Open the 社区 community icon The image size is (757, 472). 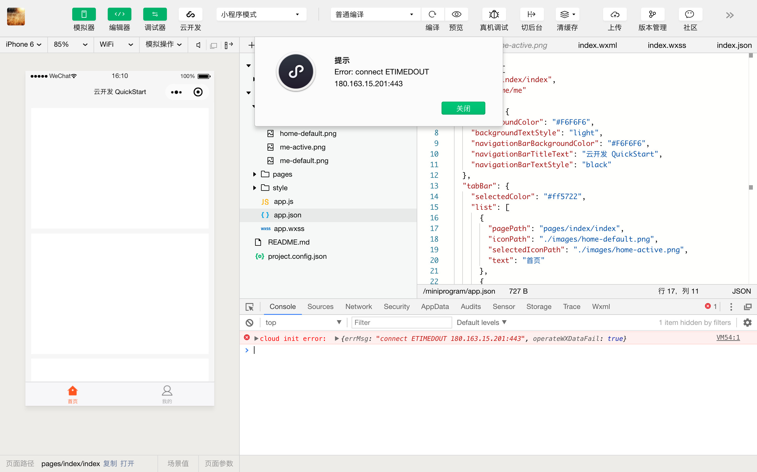click(690, 14)
